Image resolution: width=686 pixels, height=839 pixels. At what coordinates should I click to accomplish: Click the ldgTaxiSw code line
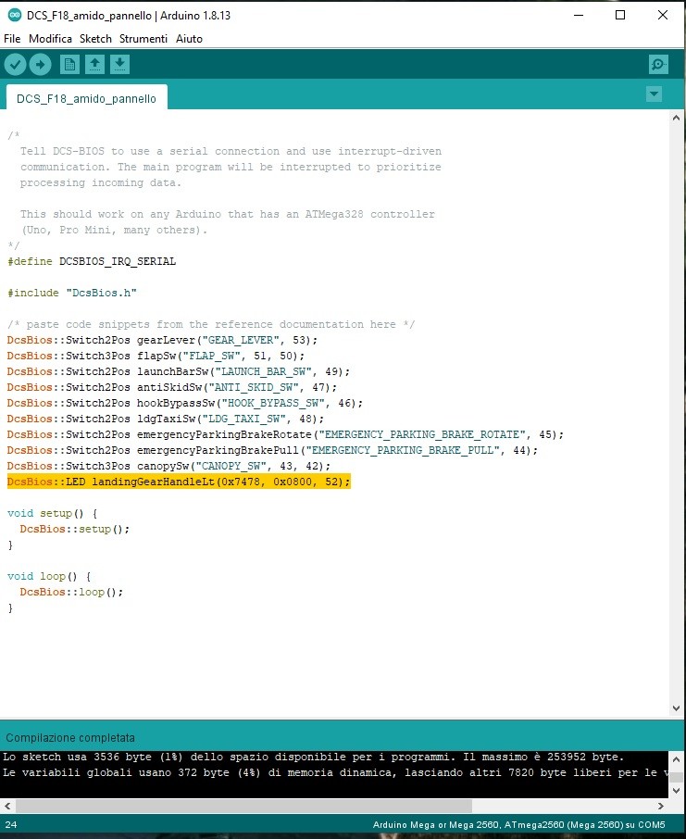166,419
